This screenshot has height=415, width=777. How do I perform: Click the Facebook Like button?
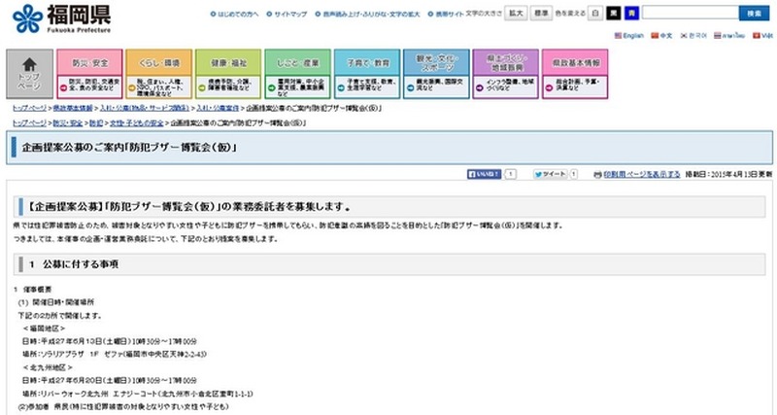[x=486, y=174]
